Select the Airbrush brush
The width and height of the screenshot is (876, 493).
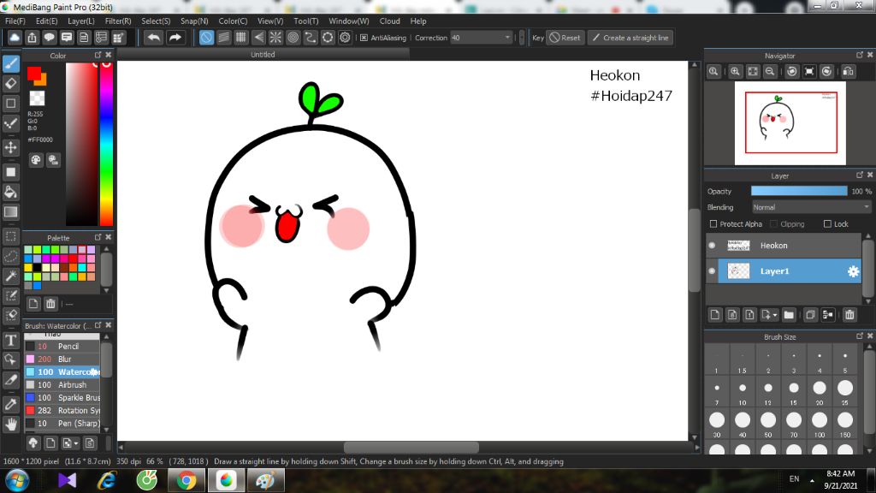[x=62, y=384]
